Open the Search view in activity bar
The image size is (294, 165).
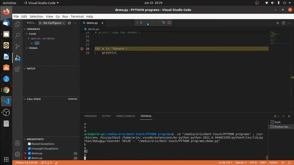point(17,35)
